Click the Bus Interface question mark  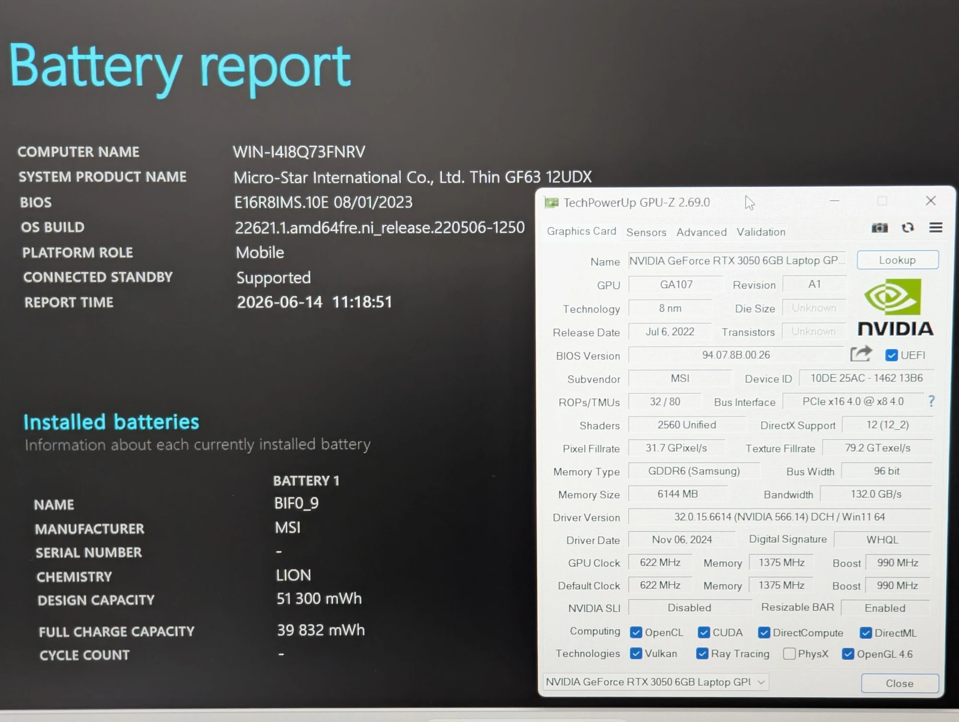tap(931, 401)
